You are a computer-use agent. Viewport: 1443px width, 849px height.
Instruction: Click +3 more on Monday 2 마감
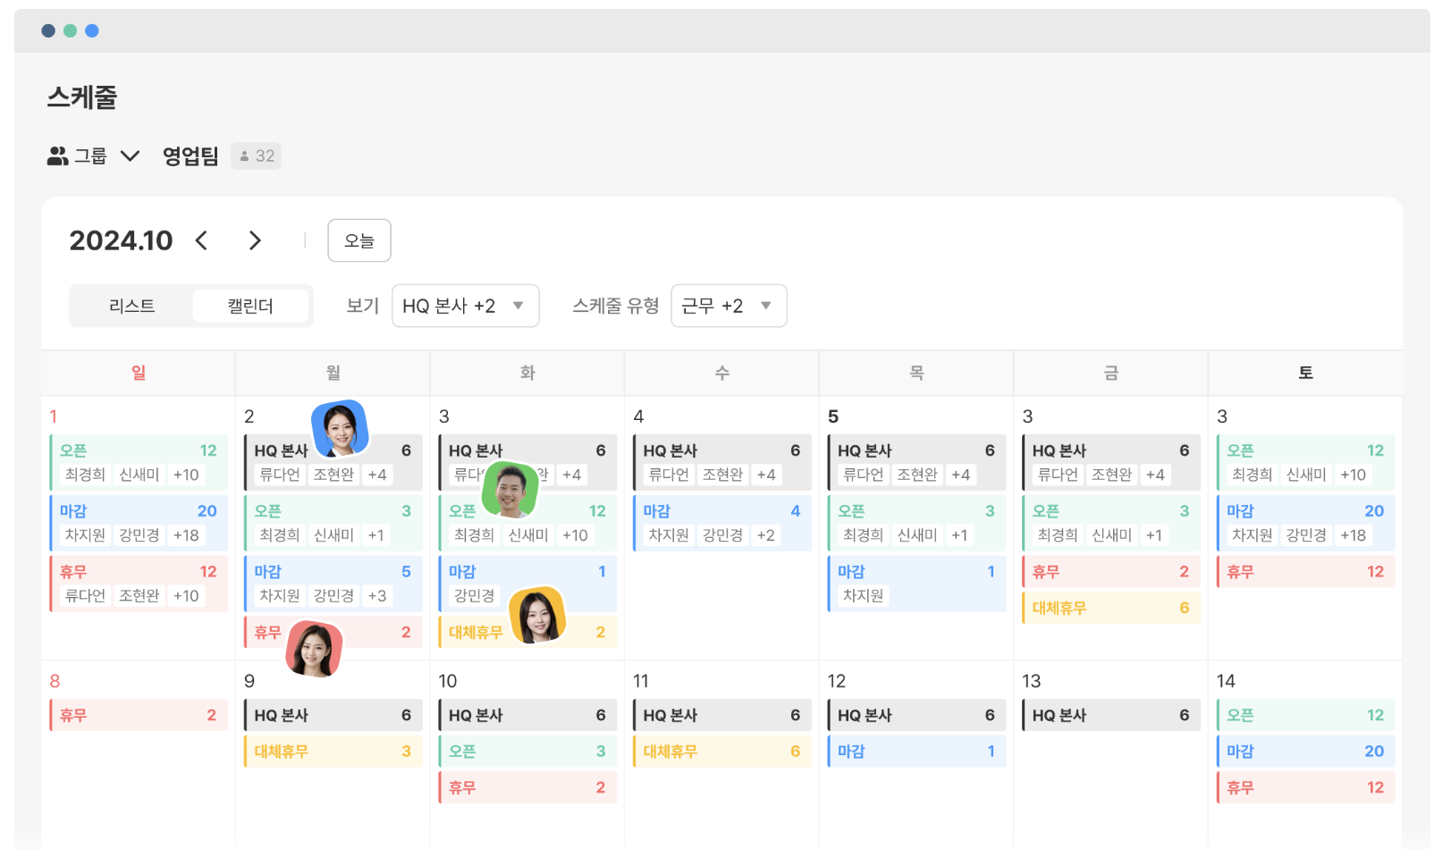pyautogui.click(x=377, y=596)
